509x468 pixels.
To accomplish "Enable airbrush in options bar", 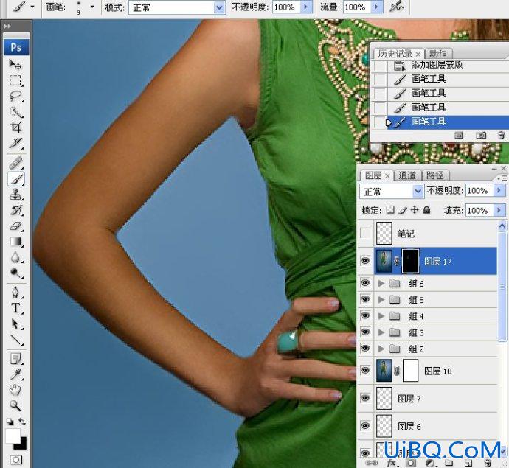I will point(397,7).
